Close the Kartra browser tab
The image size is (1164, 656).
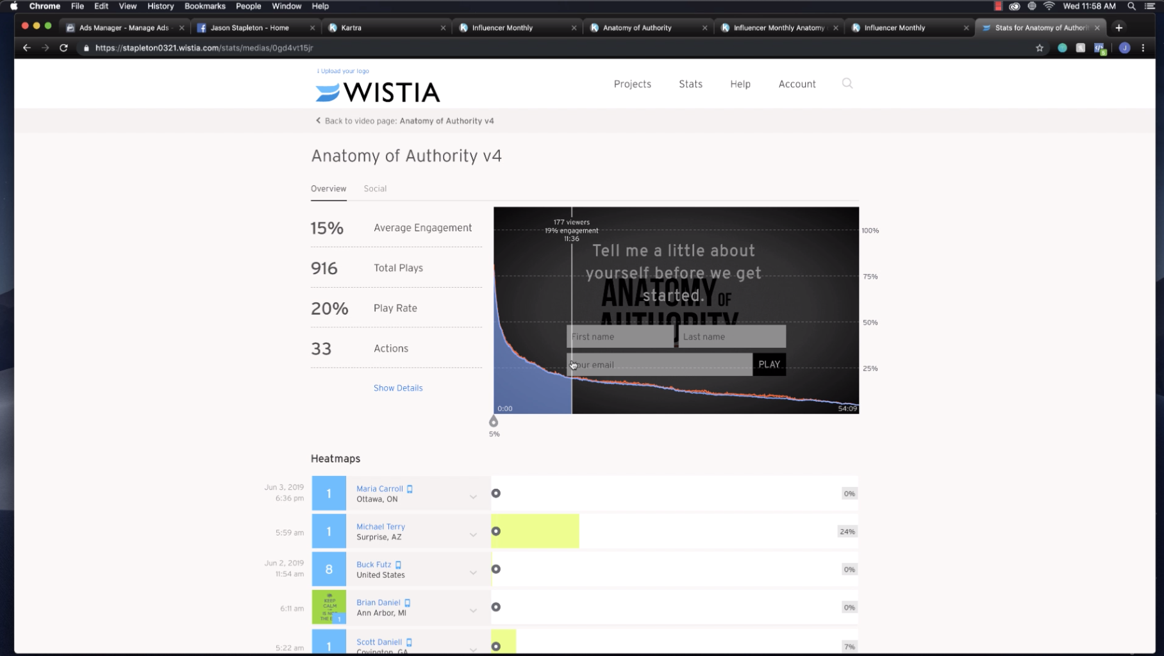pos(443,28)
